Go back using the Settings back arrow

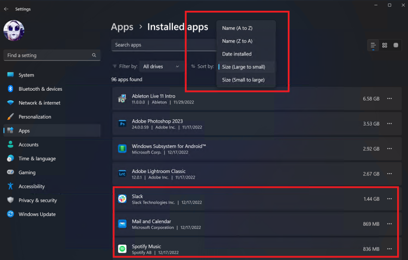[x=6, y=9]
